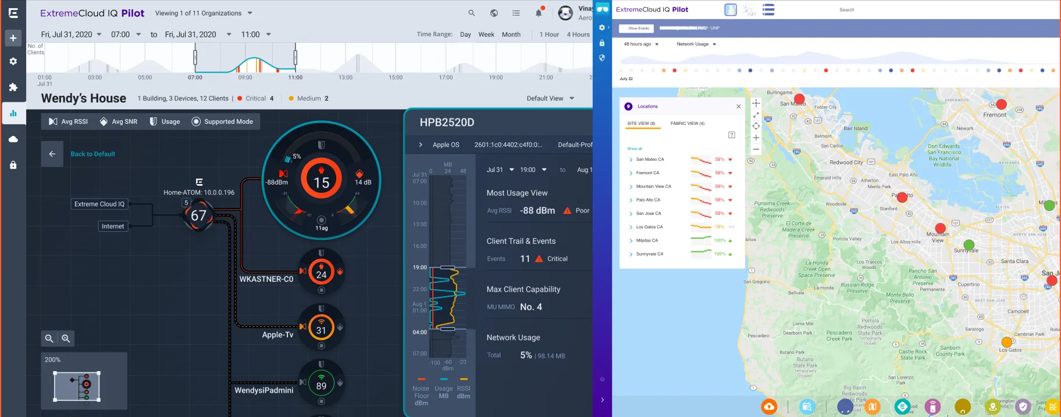This screenshot has height=417, width=1061.
Task: Click the plus add icon in left sidebar
Action: tap(13, 38)
